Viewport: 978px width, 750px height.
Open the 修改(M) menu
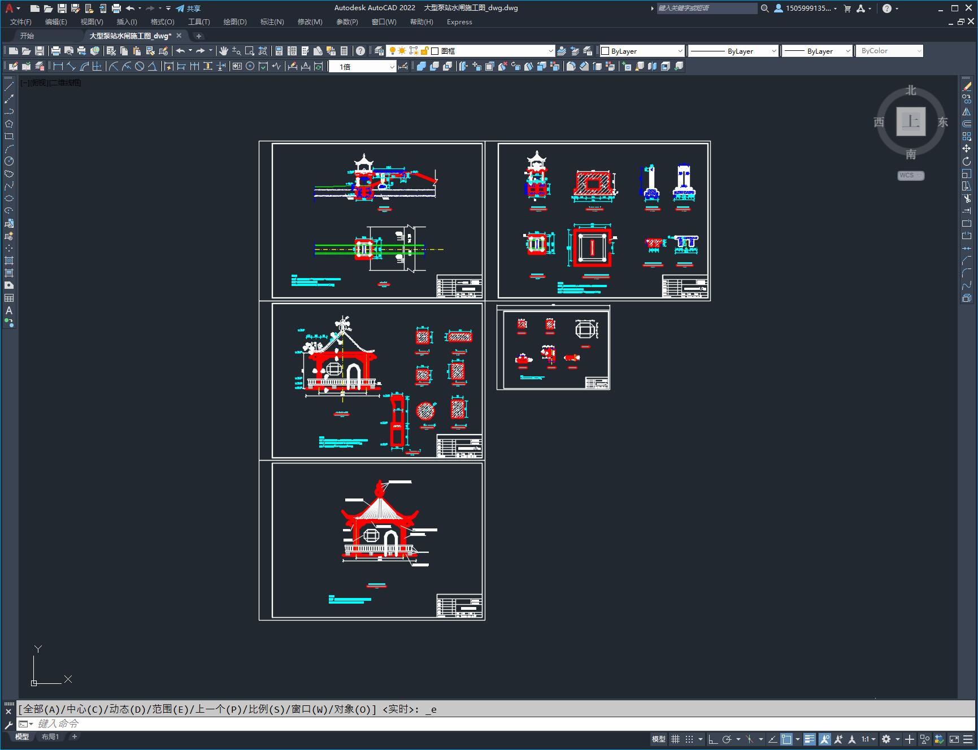[310, 22]
